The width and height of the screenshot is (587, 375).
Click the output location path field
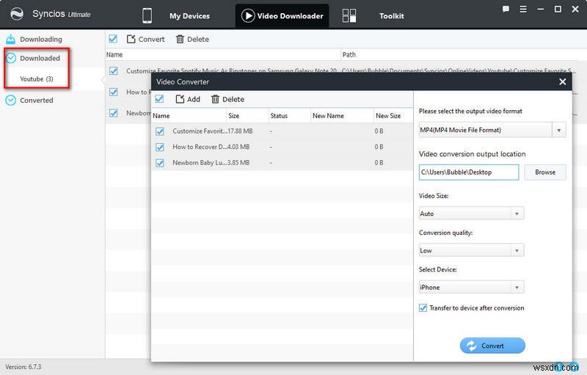469,172
